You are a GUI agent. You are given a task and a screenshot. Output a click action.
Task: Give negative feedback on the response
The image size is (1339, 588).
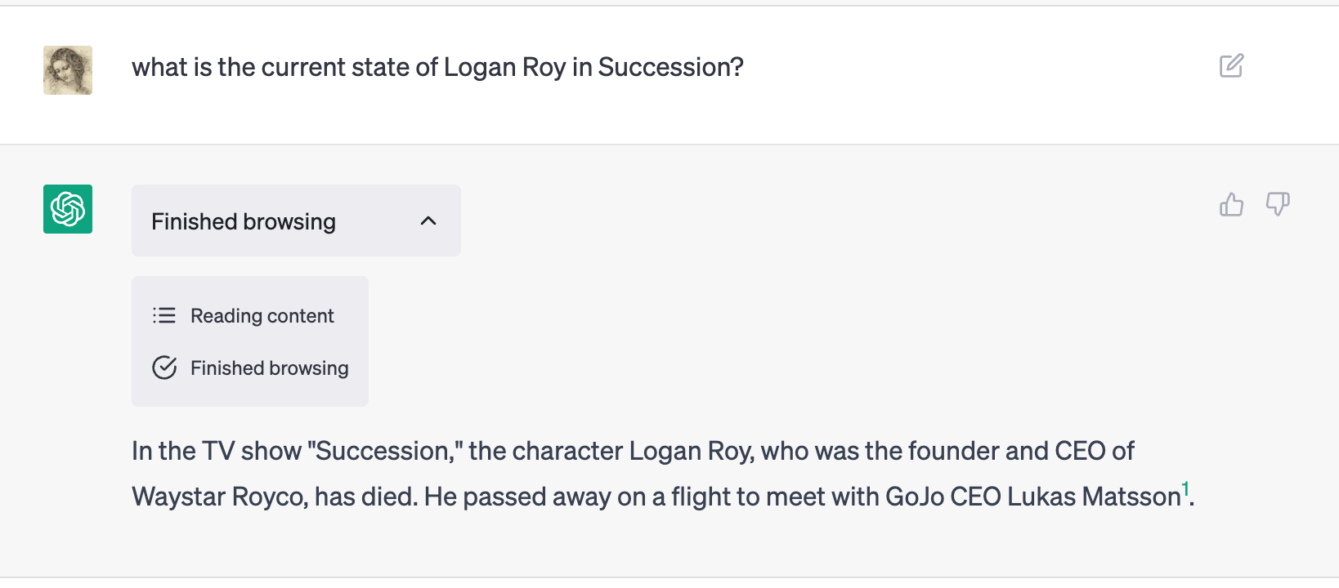(1279, 205)
